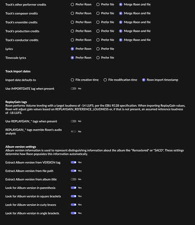Toggle Look for Album version in square brackets
195x225 pixels.
pyautogui.click(x=74, y=196)
